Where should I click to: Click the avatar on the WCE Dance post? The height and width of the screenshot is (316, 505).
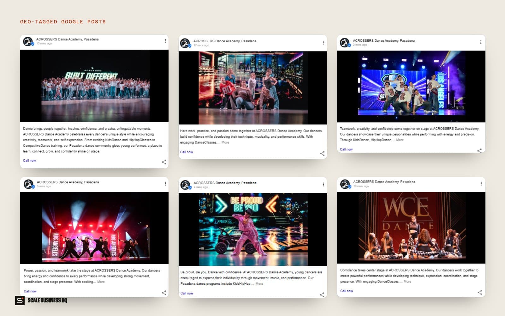[346, 184]
